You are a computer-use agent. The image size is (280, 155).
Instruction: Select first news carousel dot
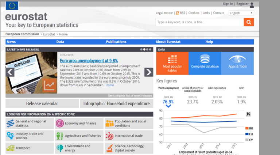tap(141, 49)
